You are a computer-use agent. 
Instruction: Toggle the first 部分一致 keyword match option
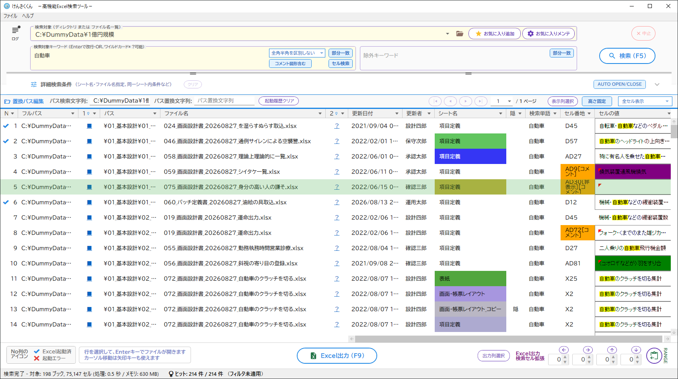(341, 53)
